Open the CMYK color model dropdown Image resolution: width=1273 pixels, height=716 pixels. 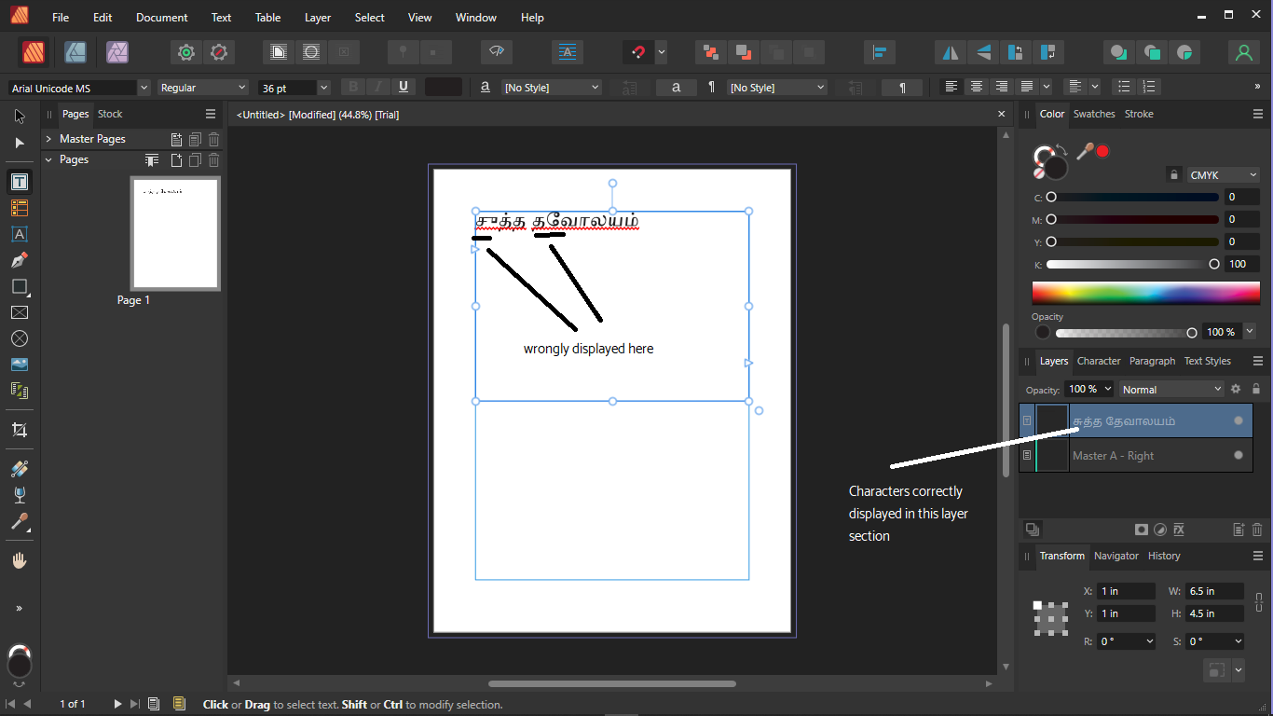1224,174
